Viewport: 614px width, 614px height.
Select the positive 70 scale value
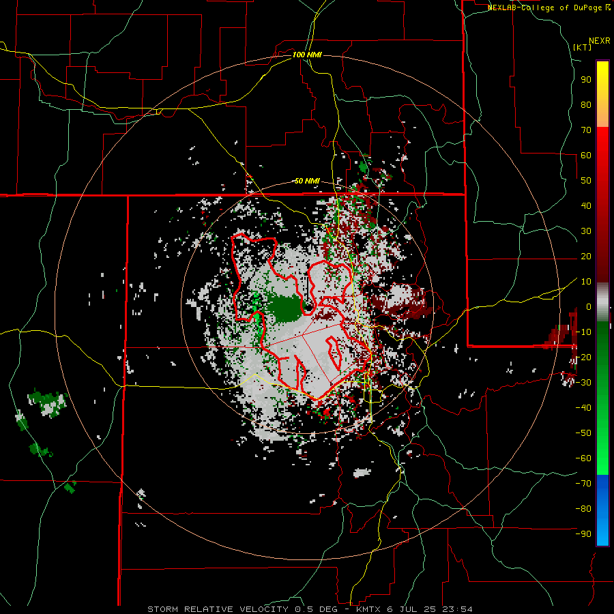(586, 130)
